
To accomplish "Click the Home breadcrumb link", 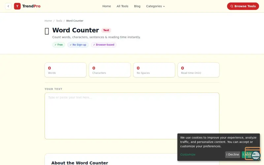I will [48, 21].
